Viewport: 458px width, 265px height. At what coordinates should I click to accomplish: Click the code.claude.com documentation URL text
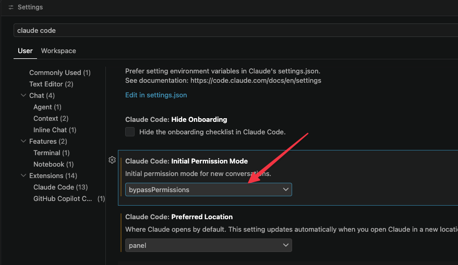pos(256,81)
